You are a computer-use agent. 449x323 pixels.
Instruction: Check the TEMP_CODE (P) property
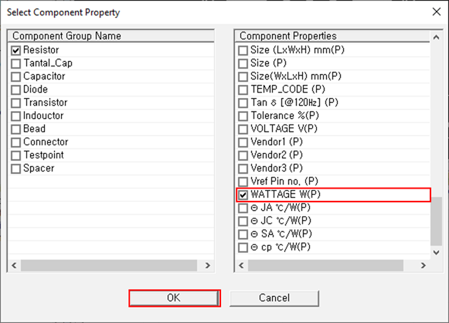[243, 90]
